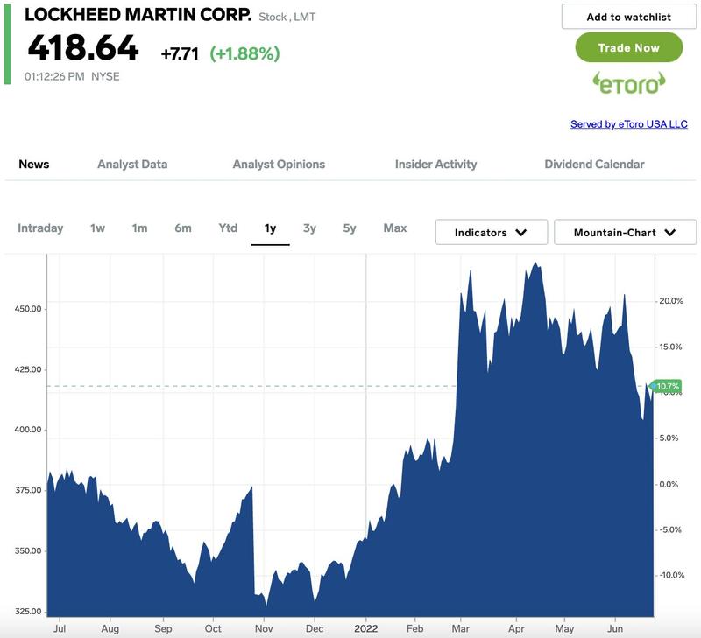
Task: Select the 1m chart range
Action: pyautogui.click(x=139, y=228)
